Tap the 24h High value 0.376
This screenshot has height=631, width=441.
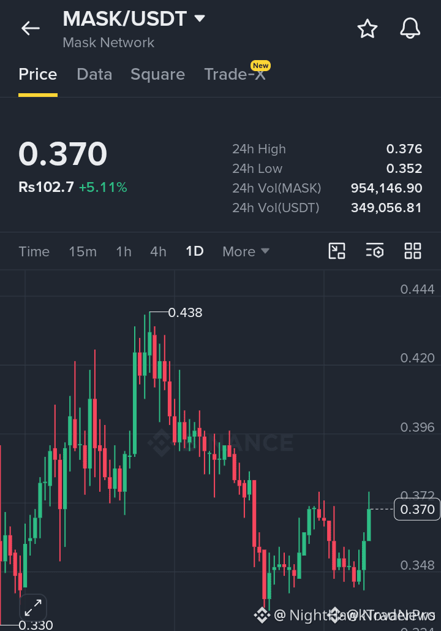[404, 149]
